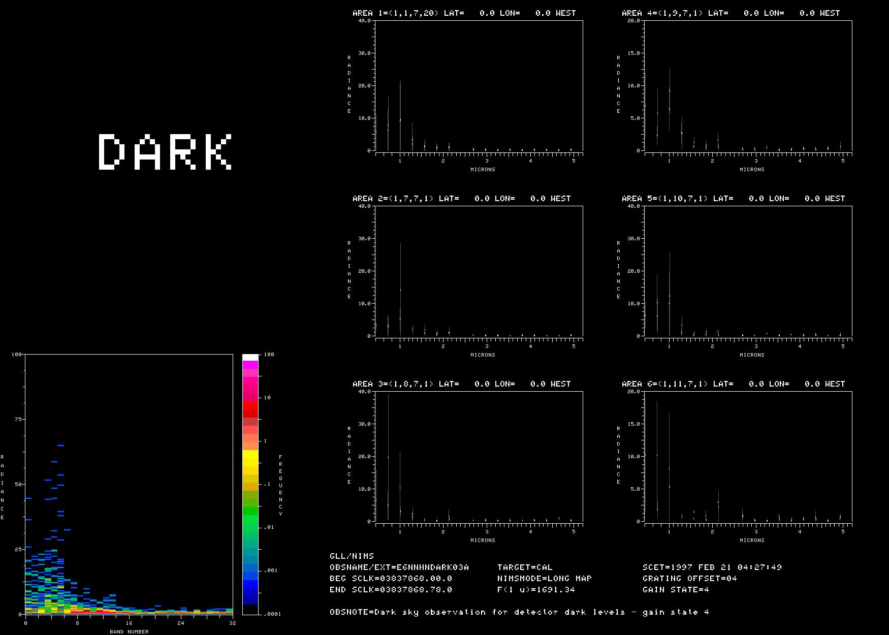889x635 pixels.
Task: Click inside the AREA 2 radiance spectrum plot
Action: [479, 271]
